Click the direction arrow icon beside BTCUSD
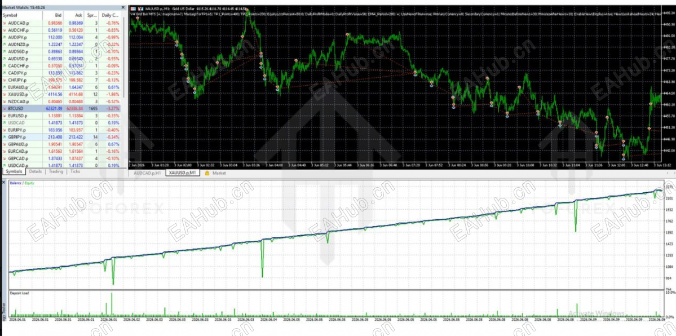The width and height of the screenshot is (676, 336). 5,108
